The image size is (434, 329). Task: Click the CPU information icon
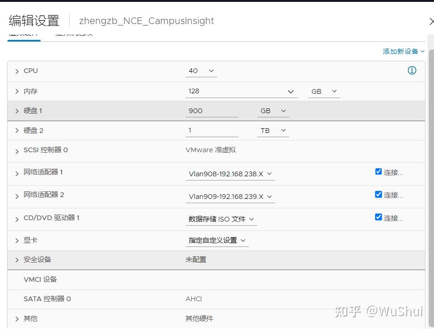coord(412,70)
